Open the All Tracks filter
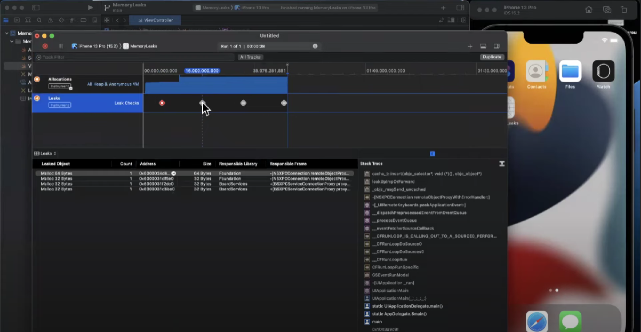Viewport: 641px width, 332px height. 251,57
